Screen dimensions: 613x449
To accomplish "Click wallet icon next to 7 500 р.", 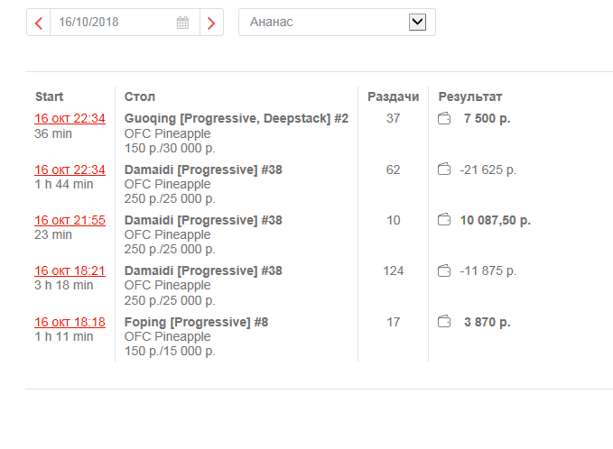I will (x=443, y=119).
